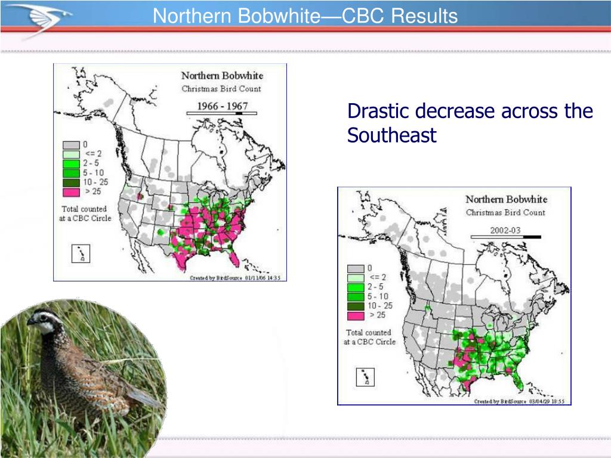This screenshot has width=611, height=458.
Task: Click the 'Northern Bobwhite' title on 2002-03 map
Action: pos(507,199)
